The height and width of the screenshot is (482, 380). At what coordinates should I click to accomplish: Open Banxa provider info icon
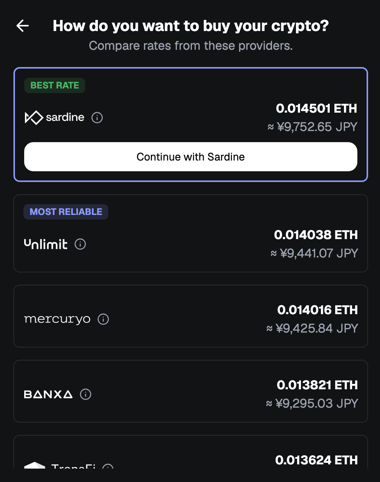(x=86, y=394)
